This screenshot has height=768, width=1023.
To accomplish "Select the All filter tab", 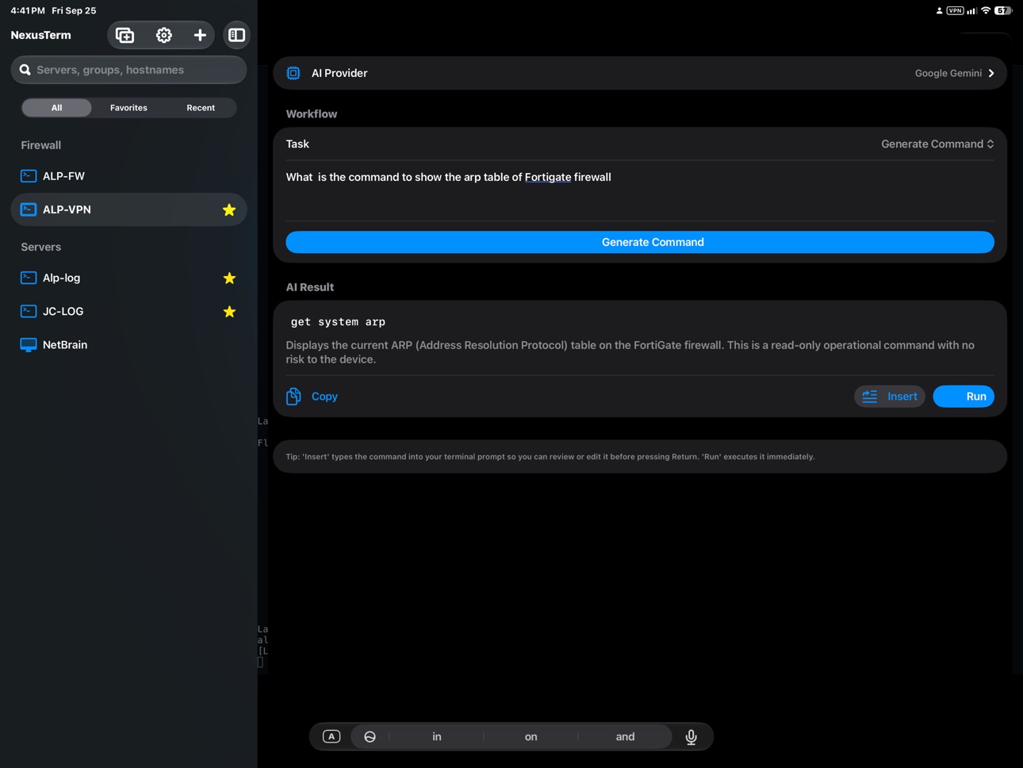I will click(56, 108).
